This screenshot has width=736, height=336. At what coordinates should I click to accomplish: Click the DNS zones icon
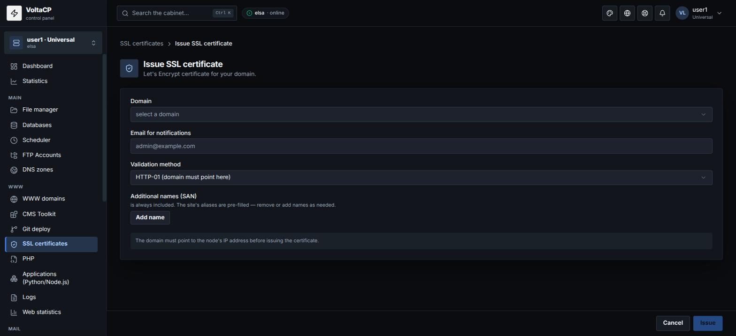point(14,170)
